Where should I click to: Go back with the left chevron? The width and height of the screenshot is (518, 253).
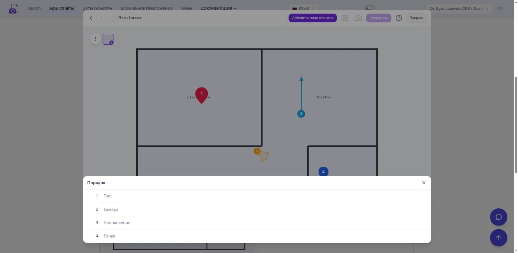pyautogui.click(x=91, y=18)
